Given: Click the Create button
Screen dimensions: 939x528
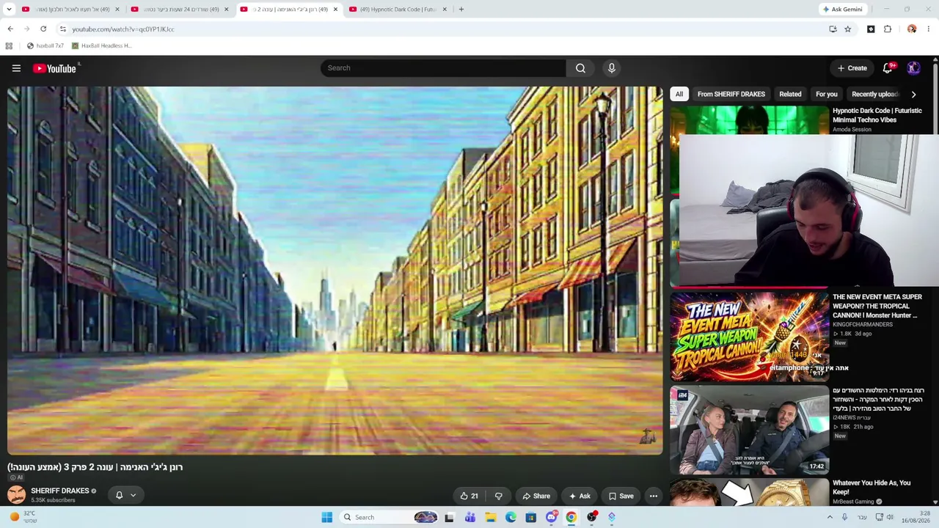Looking at the screenshot, I should 852,68.
